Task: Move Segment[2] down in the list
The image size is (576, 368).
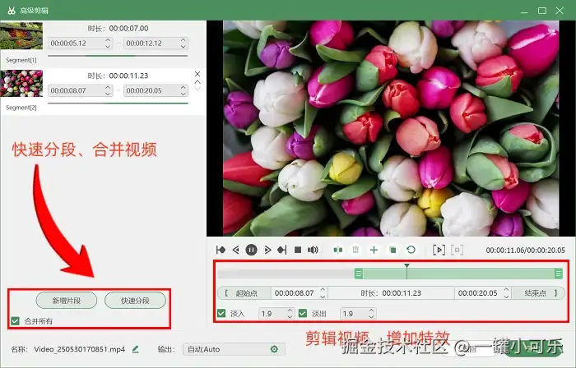Action: pyautogui.click(x=197, y=89)
